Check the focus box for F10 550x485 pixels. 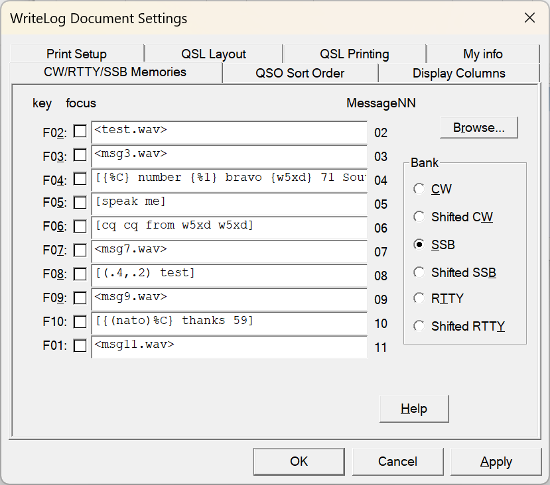tap(80, 322)
